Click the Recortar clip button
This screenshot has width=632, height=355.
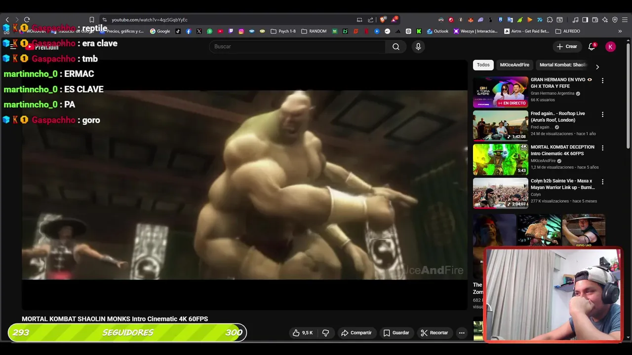point(434,333)
